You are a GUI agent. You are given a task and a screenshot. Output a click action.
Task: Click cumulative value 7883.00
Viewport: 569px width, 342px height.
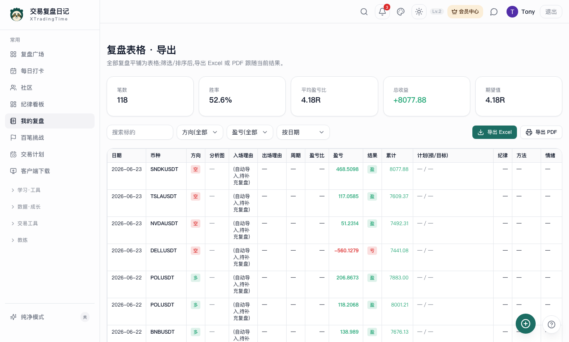click(x=399, y=278)
